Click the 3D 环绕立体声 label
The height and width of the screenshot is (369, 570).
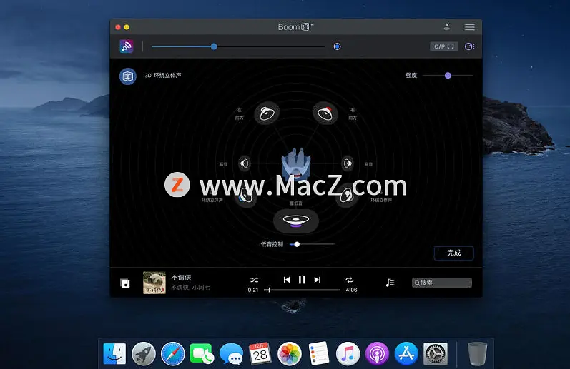pos(163,75)
